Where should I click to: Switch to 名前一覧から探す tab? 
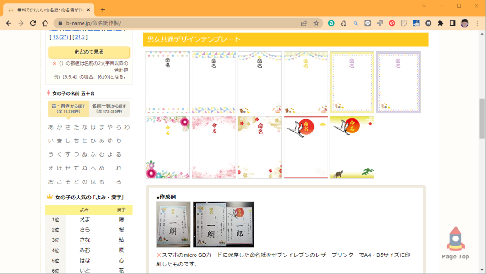pyautogui.click(x=109, y=109)
